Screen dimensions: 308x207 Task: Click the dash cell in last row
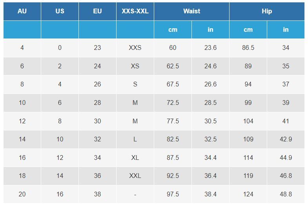(135, 194)
